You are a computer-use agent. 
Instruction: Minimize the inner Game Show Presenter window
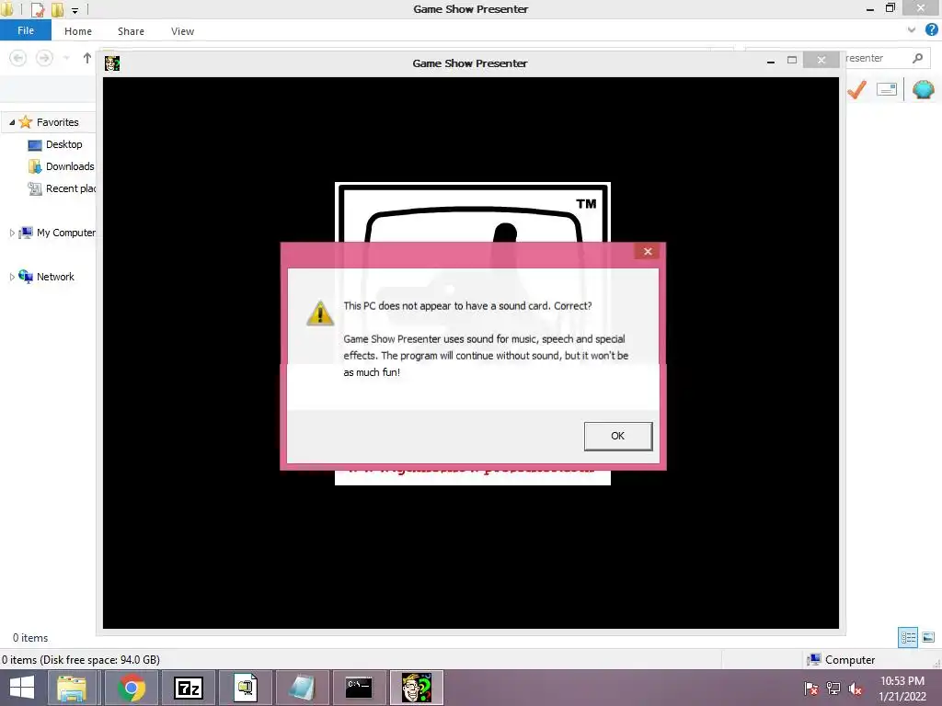point(771,61)
